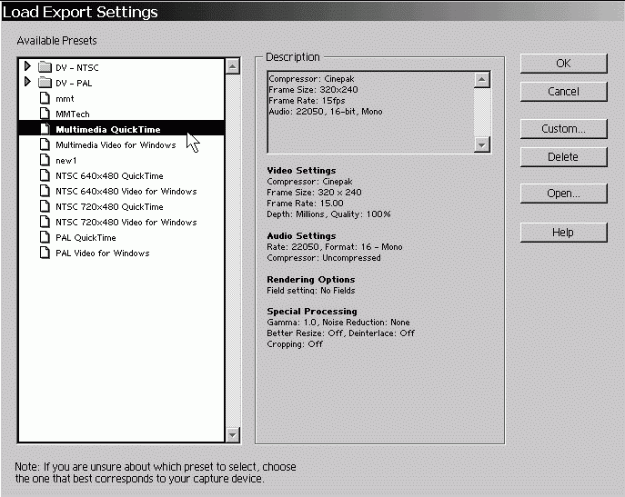The width and height of the screenshot is (625, 497).
Task: Select the mmt preset file icon
Action: coord(44,98)
